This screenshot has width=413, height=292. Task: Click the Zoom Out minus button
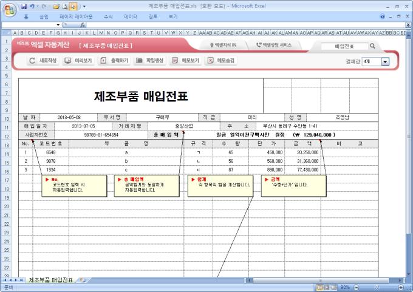[356, 288]
